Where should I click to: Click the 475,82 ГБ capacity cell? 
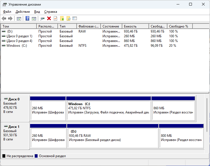[x=131, y=46]
